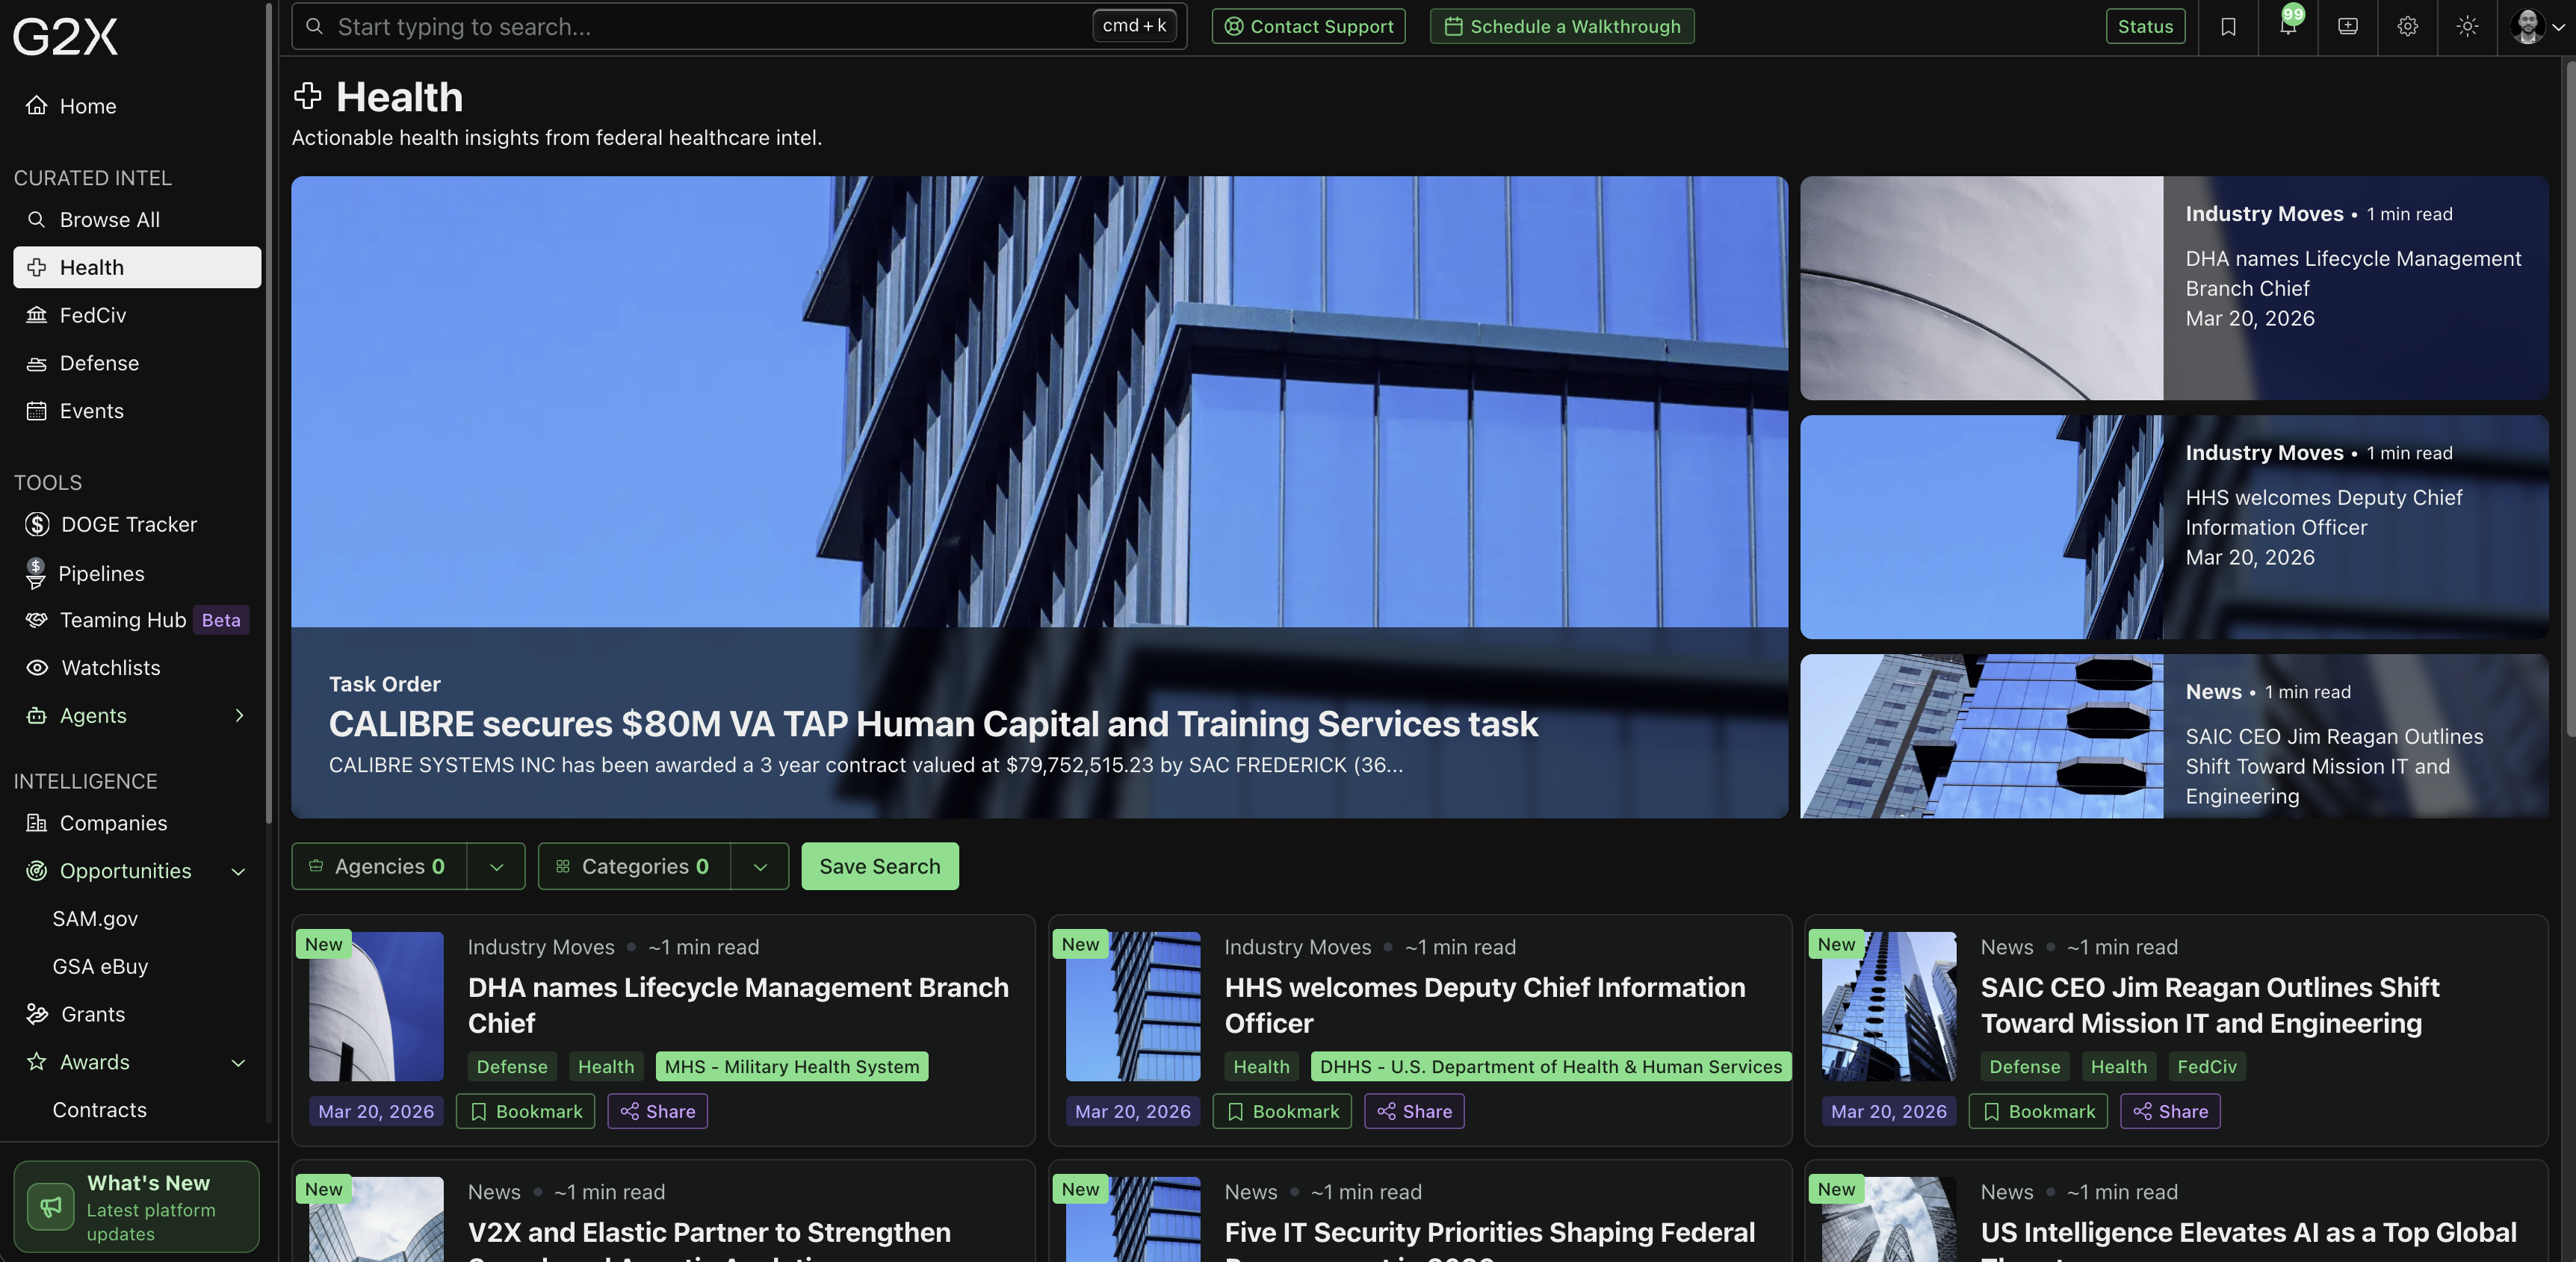Bookmark the HHS Deputy CIO article
The height and width of the screenshot is (1262, 2576).
1282,1112
